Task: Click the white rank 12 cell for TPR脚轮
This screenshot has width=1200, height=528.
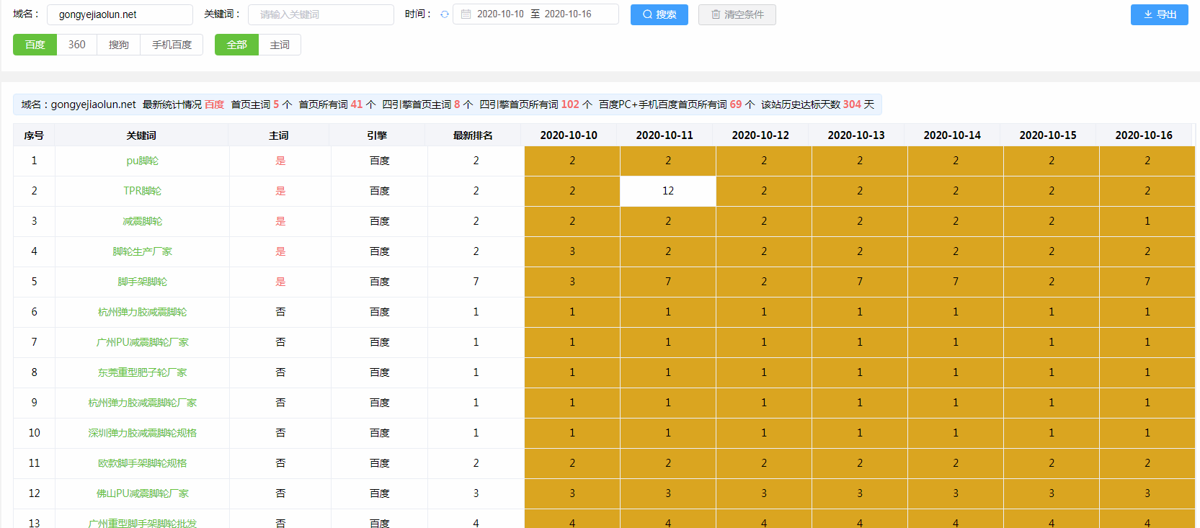Action: click(x=668, y=191)
